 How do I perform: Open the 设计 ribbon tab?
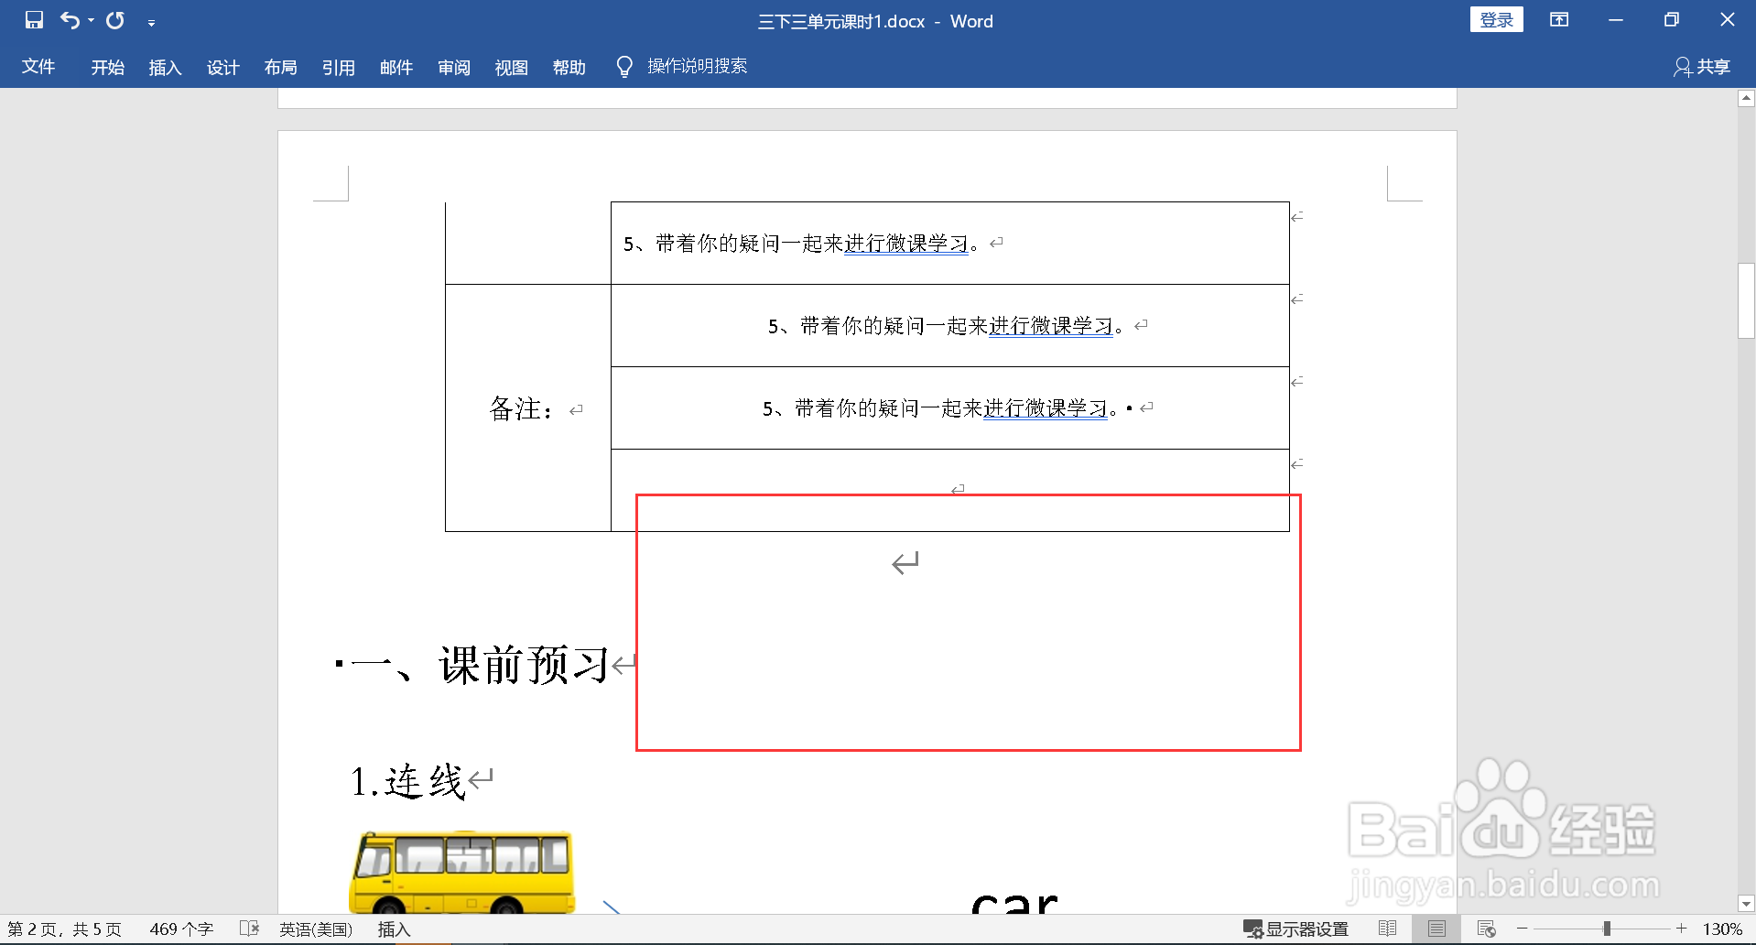click(223, 67)
